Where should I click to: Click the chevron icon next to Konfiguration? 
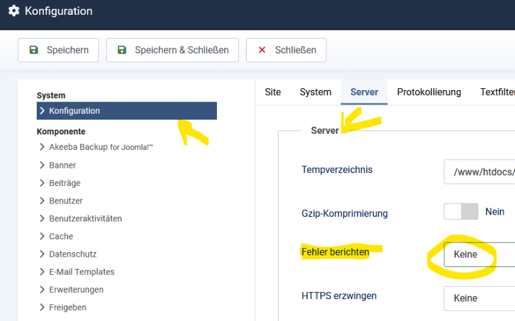coord(42,111)
